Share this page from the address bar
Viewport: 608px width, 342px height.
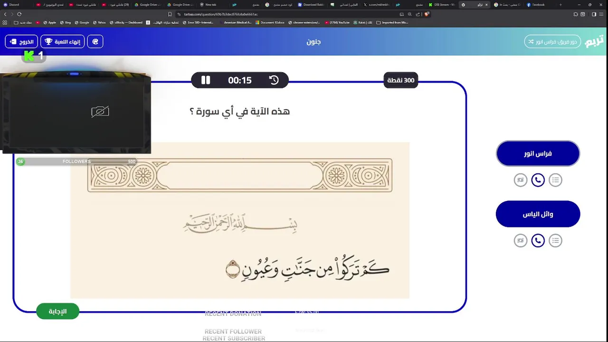[x=417, y=14]
